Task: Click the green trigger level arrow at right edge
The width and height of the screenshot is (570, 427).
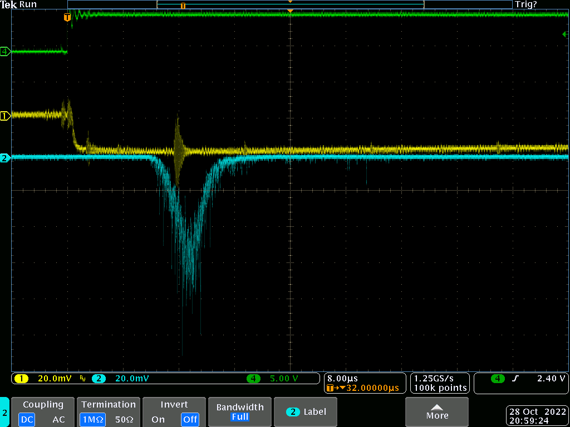Action: [565, 34]
